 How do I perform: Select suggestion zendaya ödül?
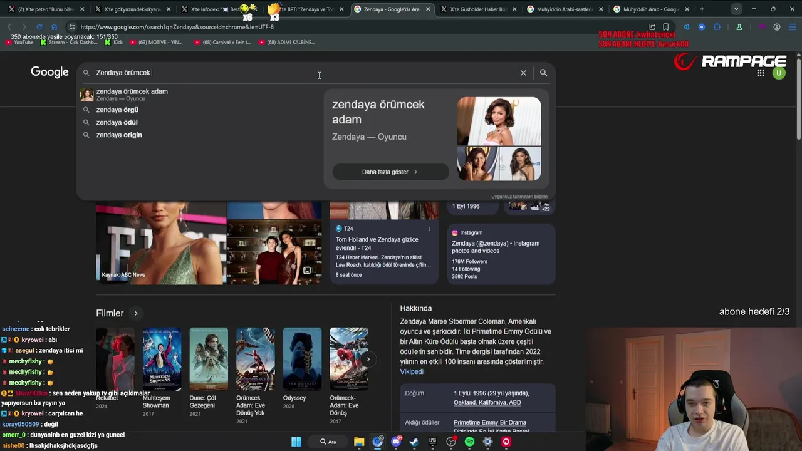pyautogui.click(x=199, y=122)
